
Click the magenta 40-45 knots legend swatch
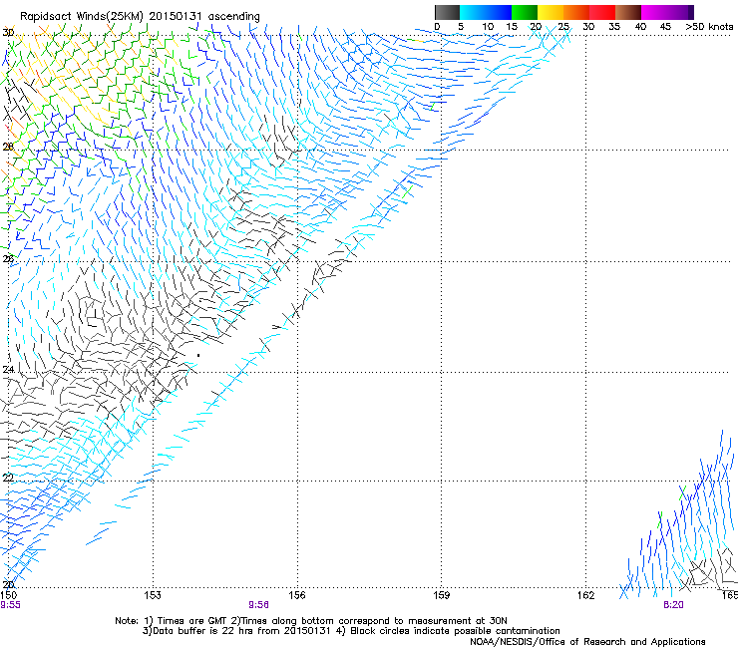click(x=654, y=12)
